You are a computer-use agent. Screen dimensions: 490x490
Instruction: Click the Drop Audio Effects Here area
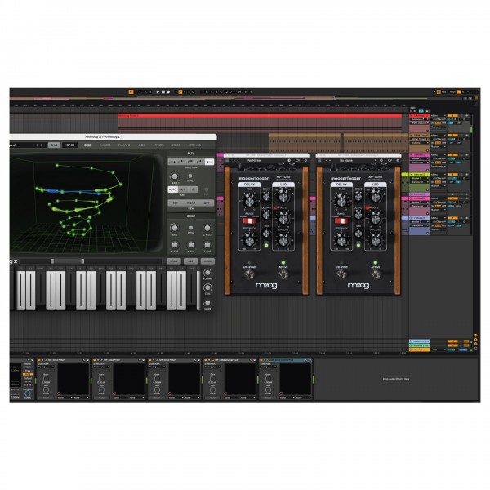pyautogui.click(x=396, y=379)
